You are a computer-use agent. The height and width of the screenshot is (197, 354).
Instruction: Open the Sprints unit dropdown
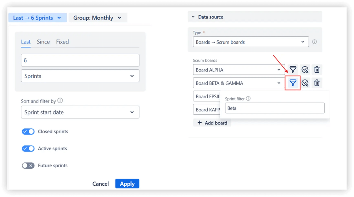click(80, 76)
